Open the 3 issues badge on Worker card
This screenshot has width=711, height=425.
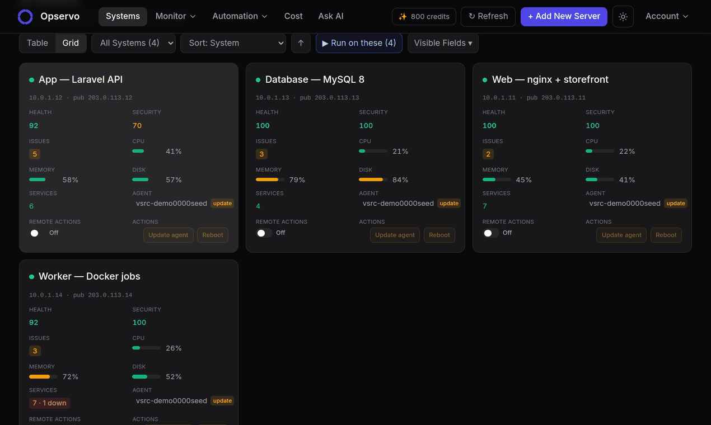[x=35, y=351]
